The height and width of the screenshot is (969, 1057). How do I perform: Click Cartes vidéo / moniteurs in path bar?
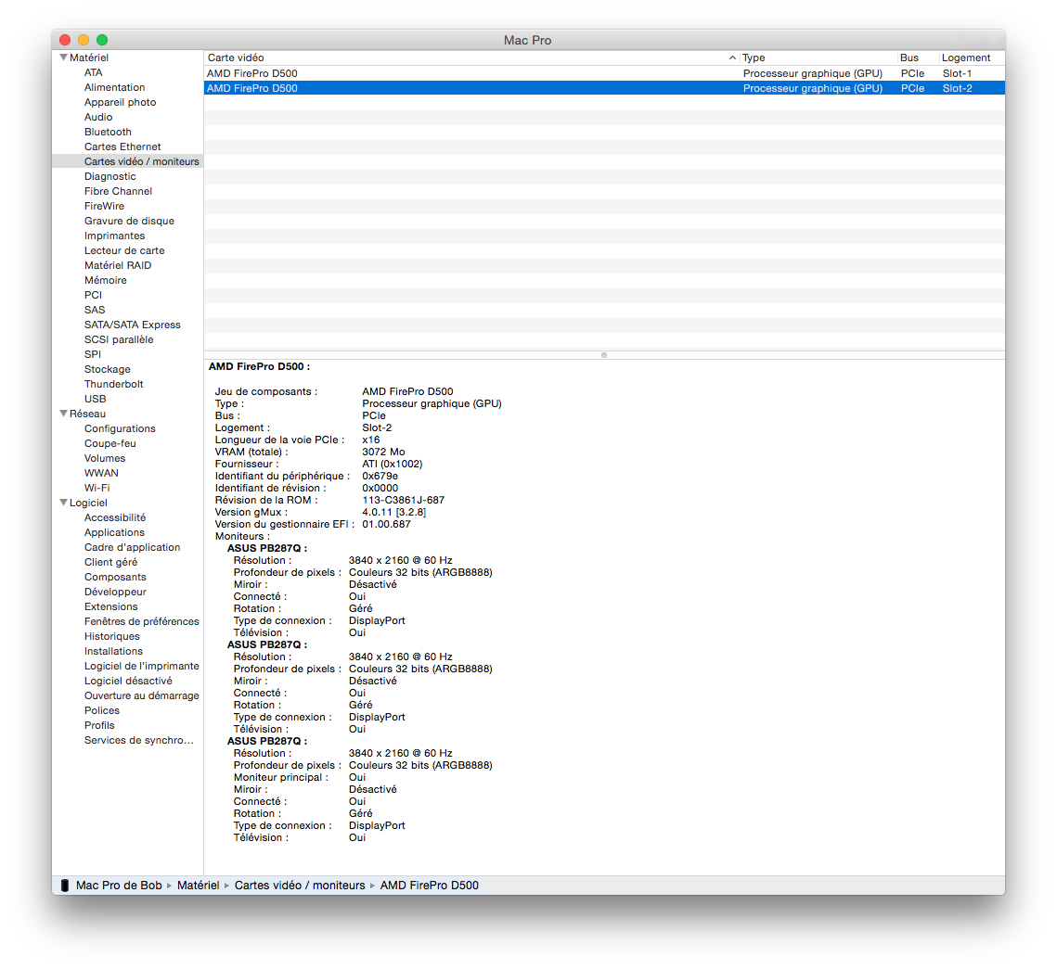(300, 886)
